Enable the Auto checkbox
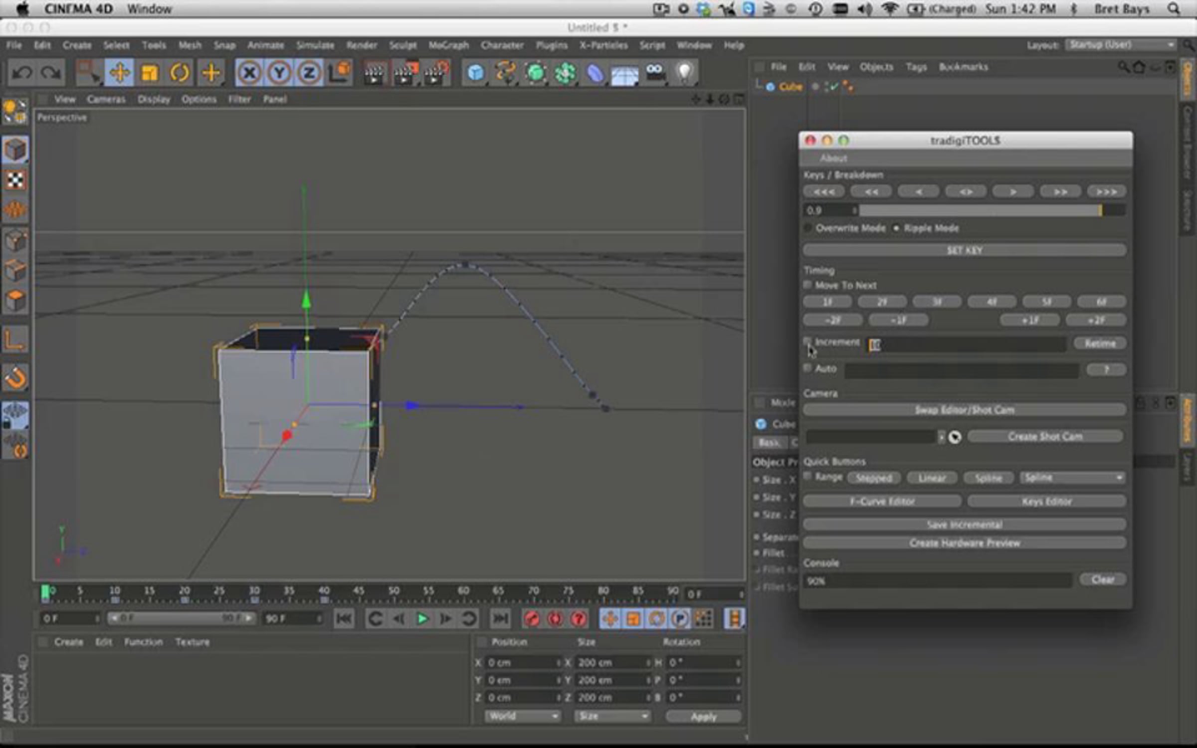Viewport: 1197px width, 748px height. click(x=807, y=368)
